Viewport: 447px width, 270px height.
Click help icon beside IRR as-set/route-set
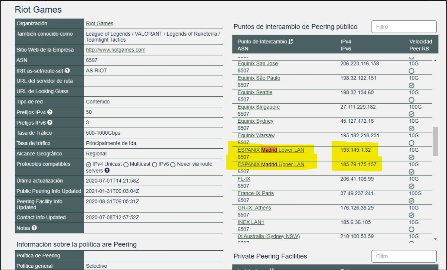click(67, 71)
